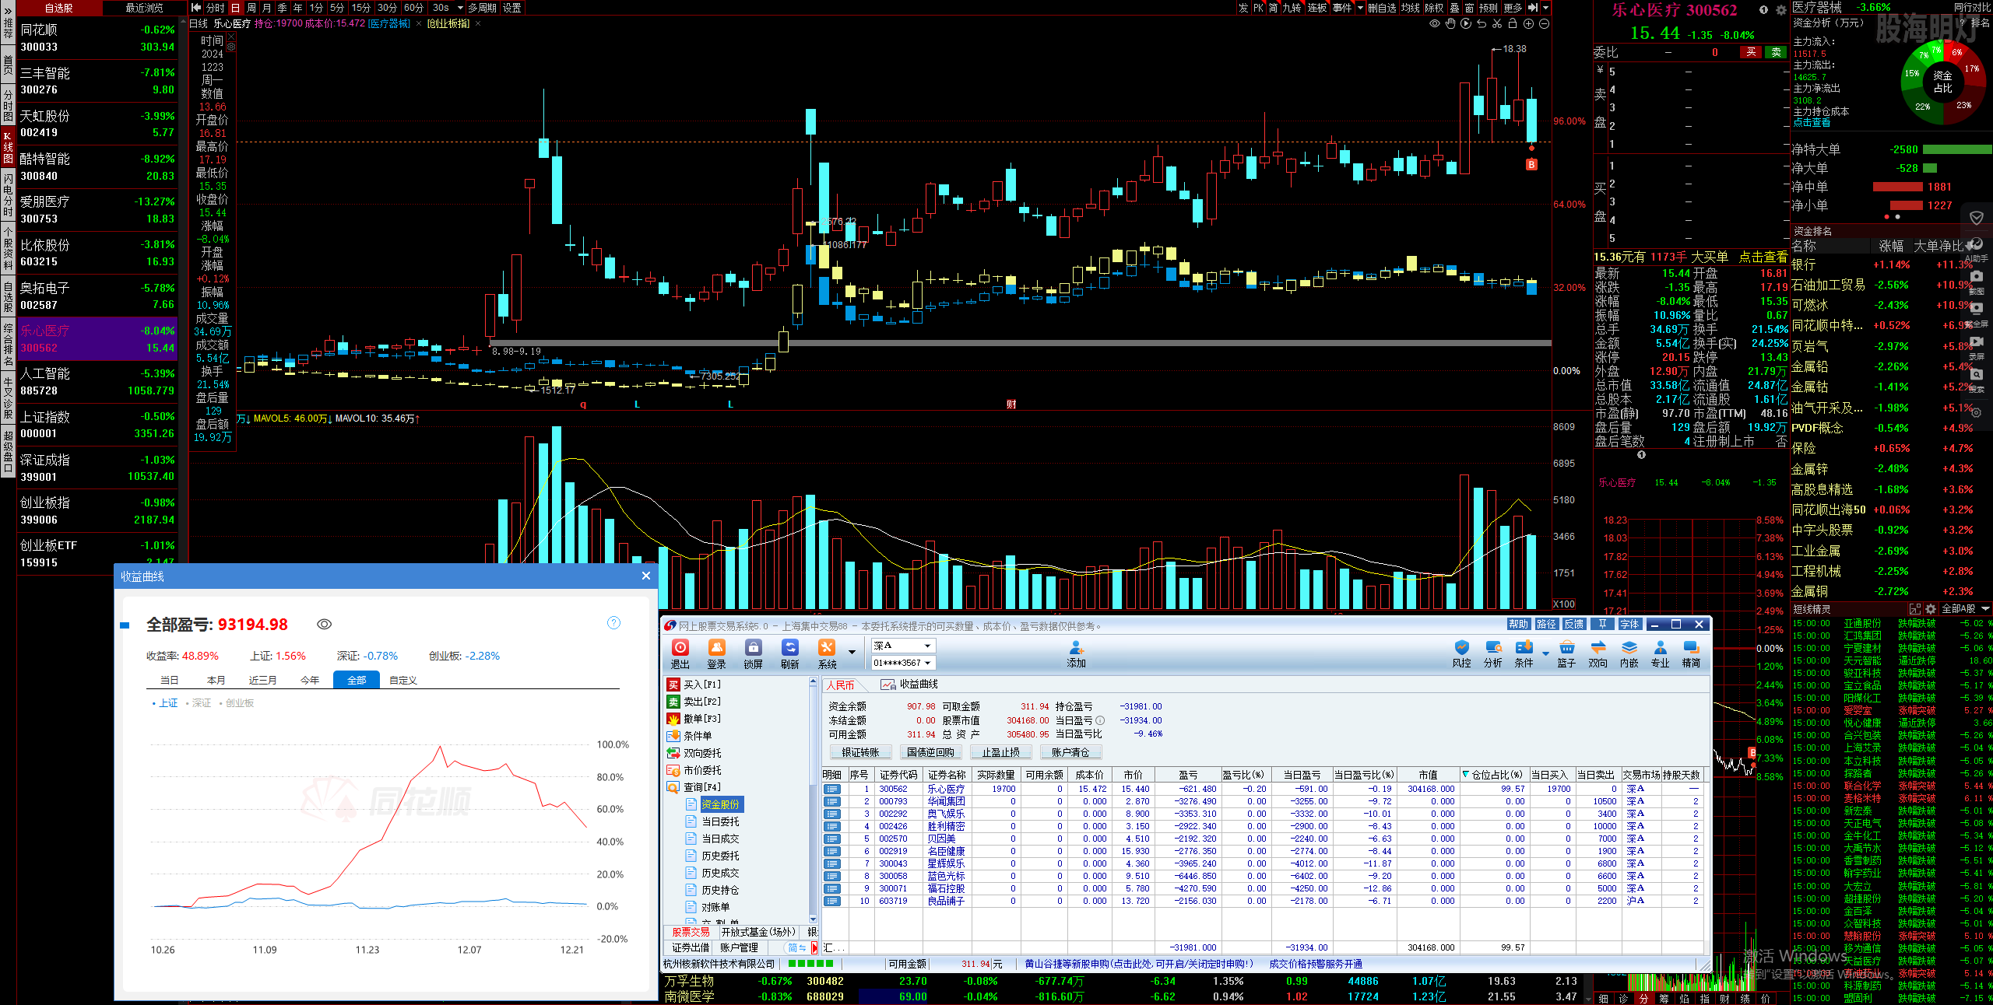Switch to the 最近浏览 tab

(x=145, y=8)
